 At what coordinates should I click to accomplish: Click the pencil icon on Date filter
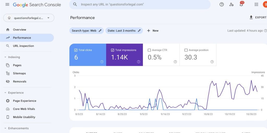[139, 31]
